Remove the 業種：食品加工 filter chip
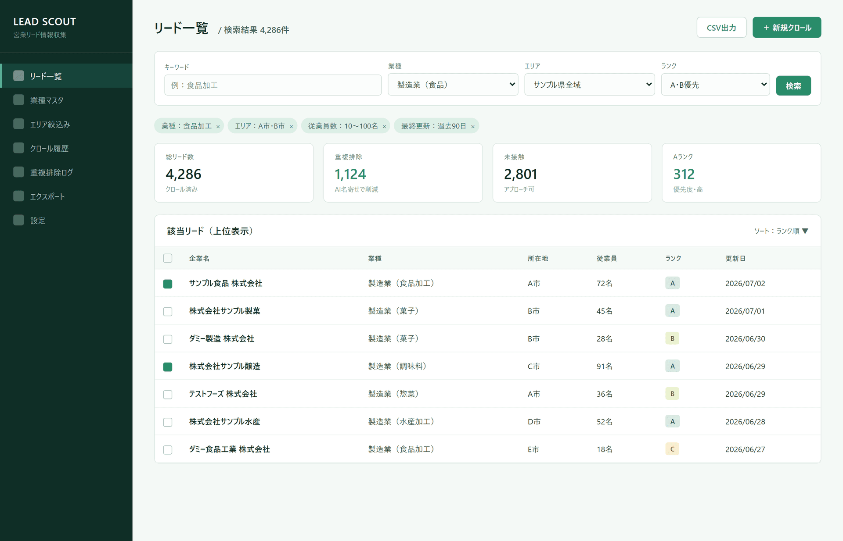The width and height of the screenshot is (843, 541). pos(218,126)
